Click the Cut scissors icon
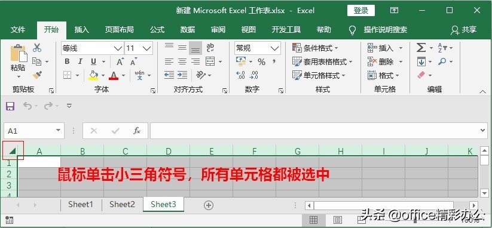The height and width of the screenshot is (228, 492). [37, 48]
